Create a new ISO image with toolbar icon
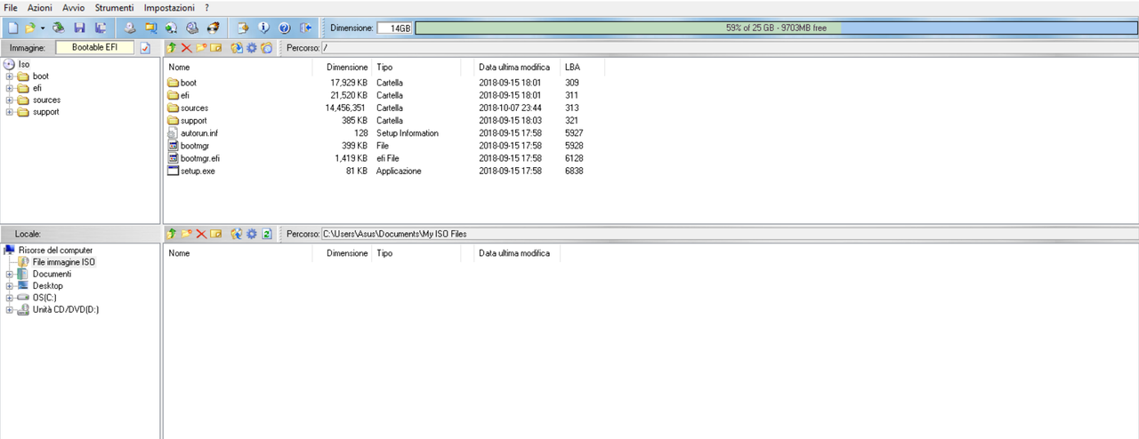 pos(13,28)
